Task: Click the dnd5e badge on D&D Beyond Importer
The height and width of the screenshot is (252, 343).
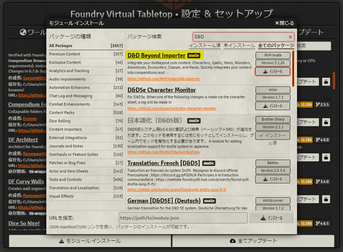Action: point(194,56)
